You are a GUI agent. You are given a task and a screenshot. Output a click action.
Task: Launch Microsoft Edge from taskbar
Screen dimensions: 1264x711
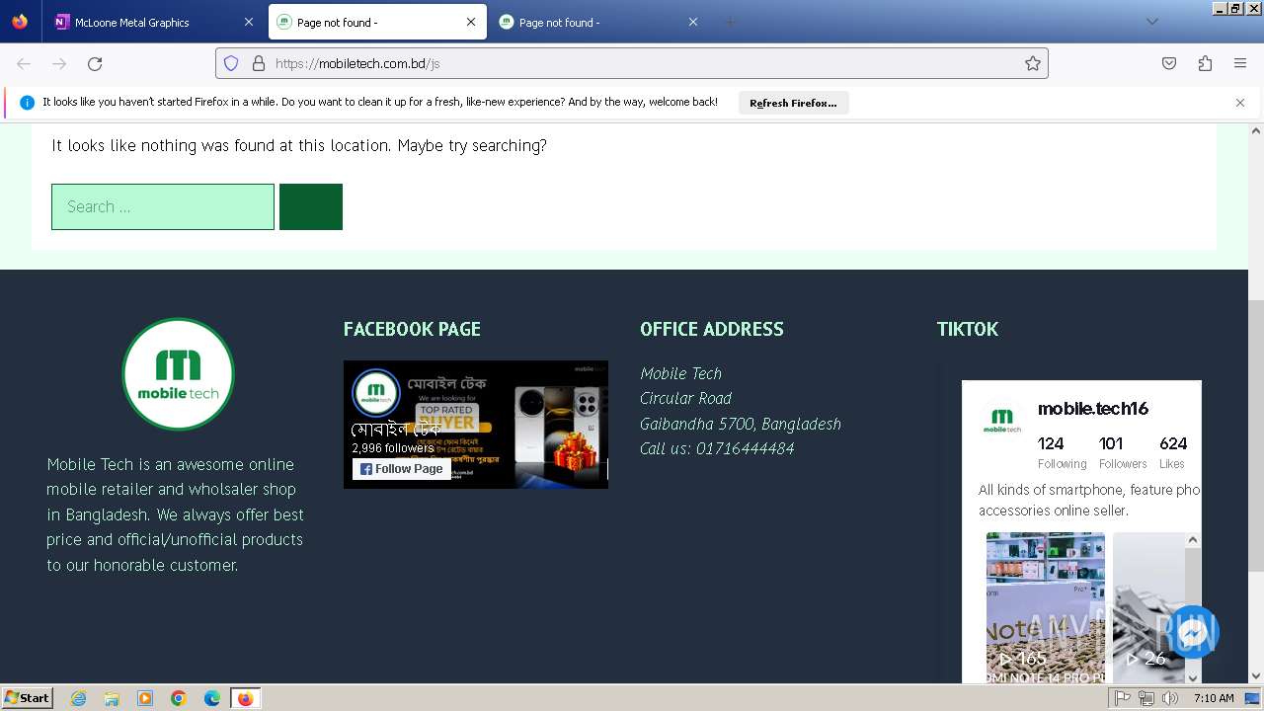coord(212,698)
